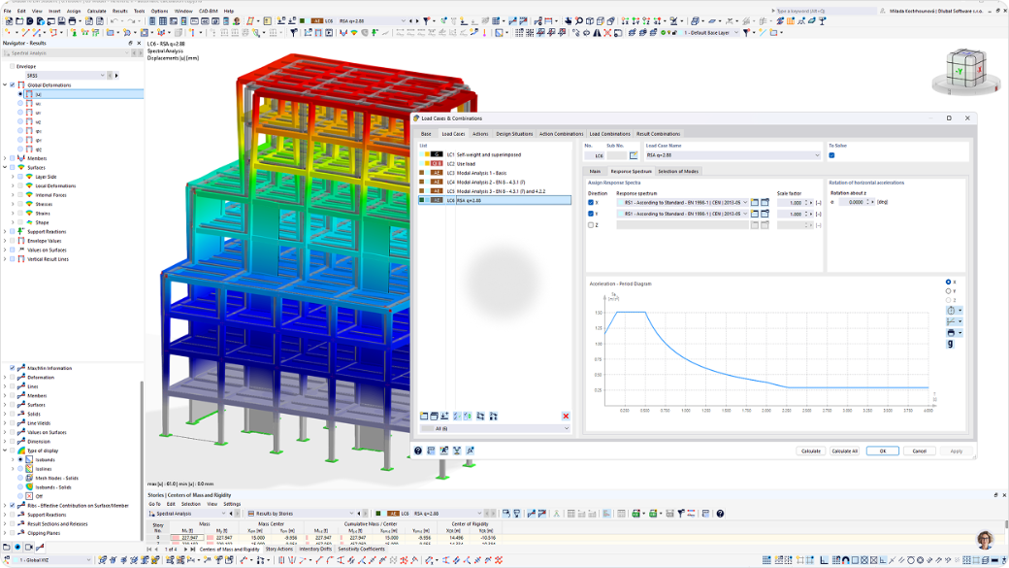Image resolution: width=1009 pixels, height=568 pixels.
Task: Click edit spectrum icon in X direction row
Action: (765, 202)
